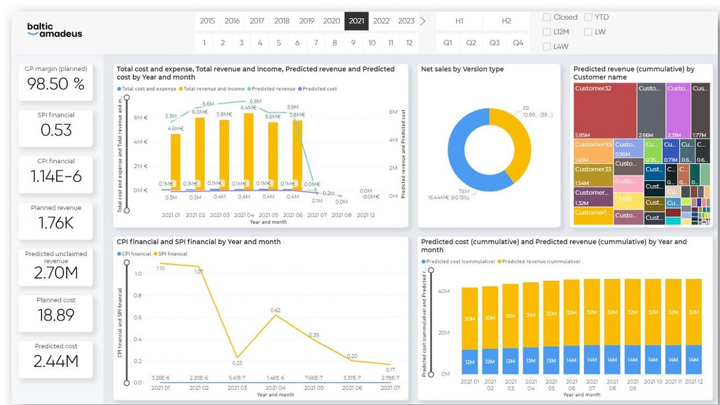Choose month 6 in month slicer
The height and width of the screenshot is (405, 720).
(x=297, y=43)
